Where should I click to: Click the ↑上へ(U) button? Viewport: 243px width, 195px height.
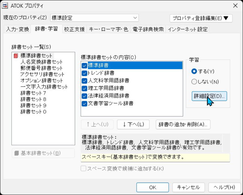(x=97, y=124)
